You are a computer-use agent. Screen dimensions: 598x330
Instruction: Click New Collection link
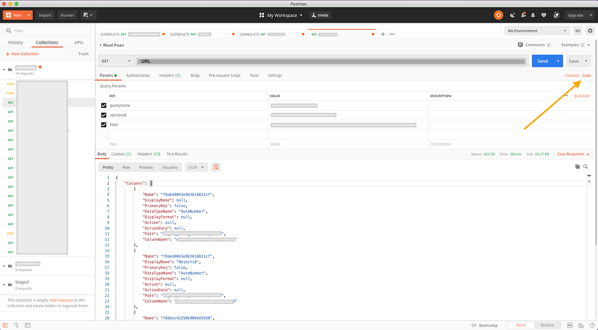pyautogui.click(x=22, y=54)
